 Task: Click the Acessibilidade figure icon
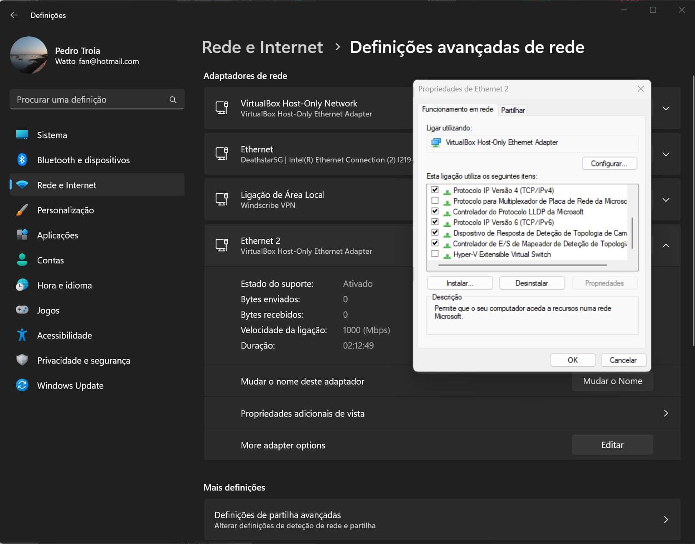[x=22, y=335]
